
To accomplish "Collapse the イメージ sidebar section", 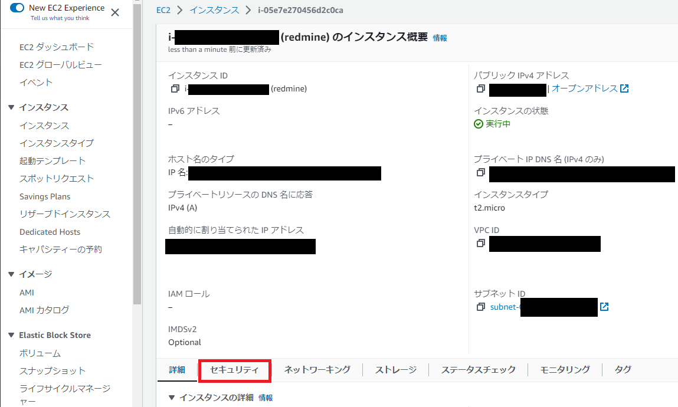I will [x=11, y=274].
